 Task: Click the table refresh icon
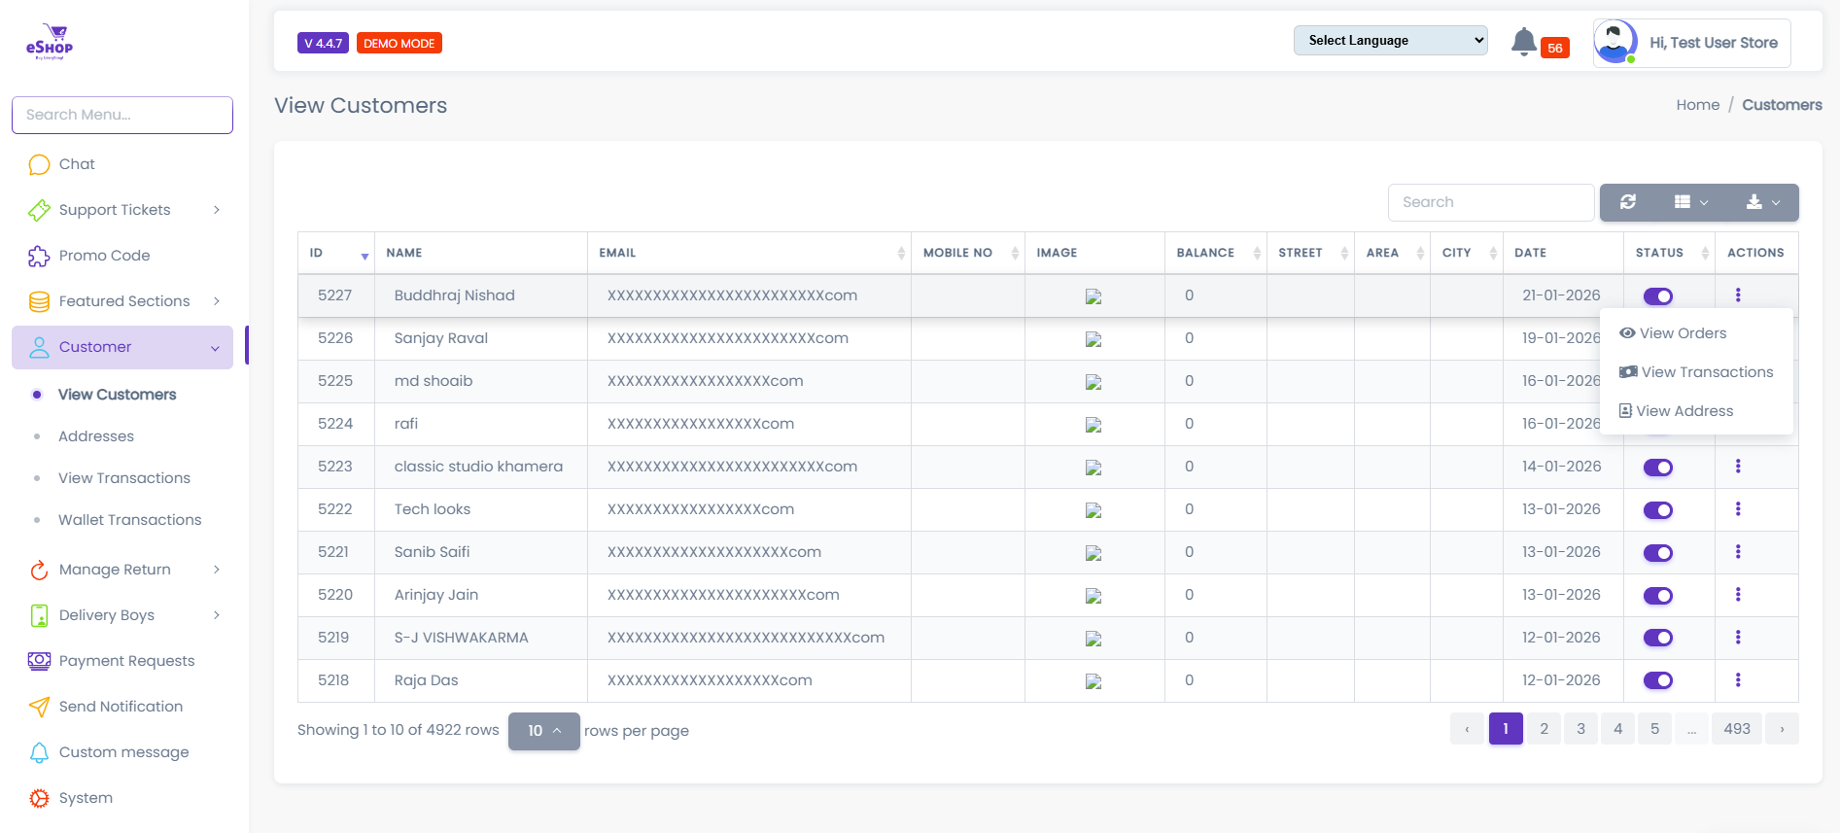pyautogui.click(x=1628, y=202)
